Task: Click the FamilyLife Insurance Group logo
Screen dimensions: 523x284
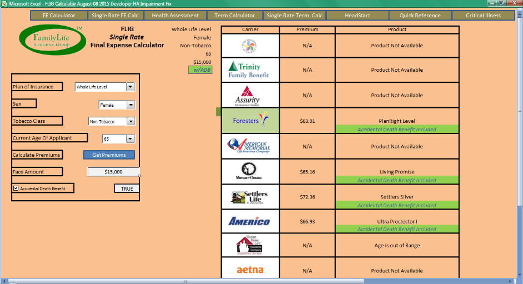Action: (x=52, y=39)
